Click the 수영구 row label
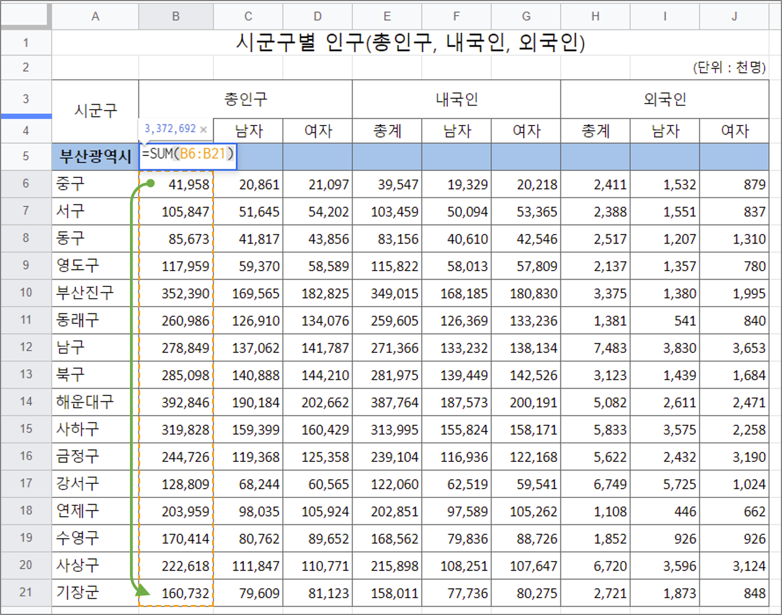 pyautogui.click(x=95, y=538)
